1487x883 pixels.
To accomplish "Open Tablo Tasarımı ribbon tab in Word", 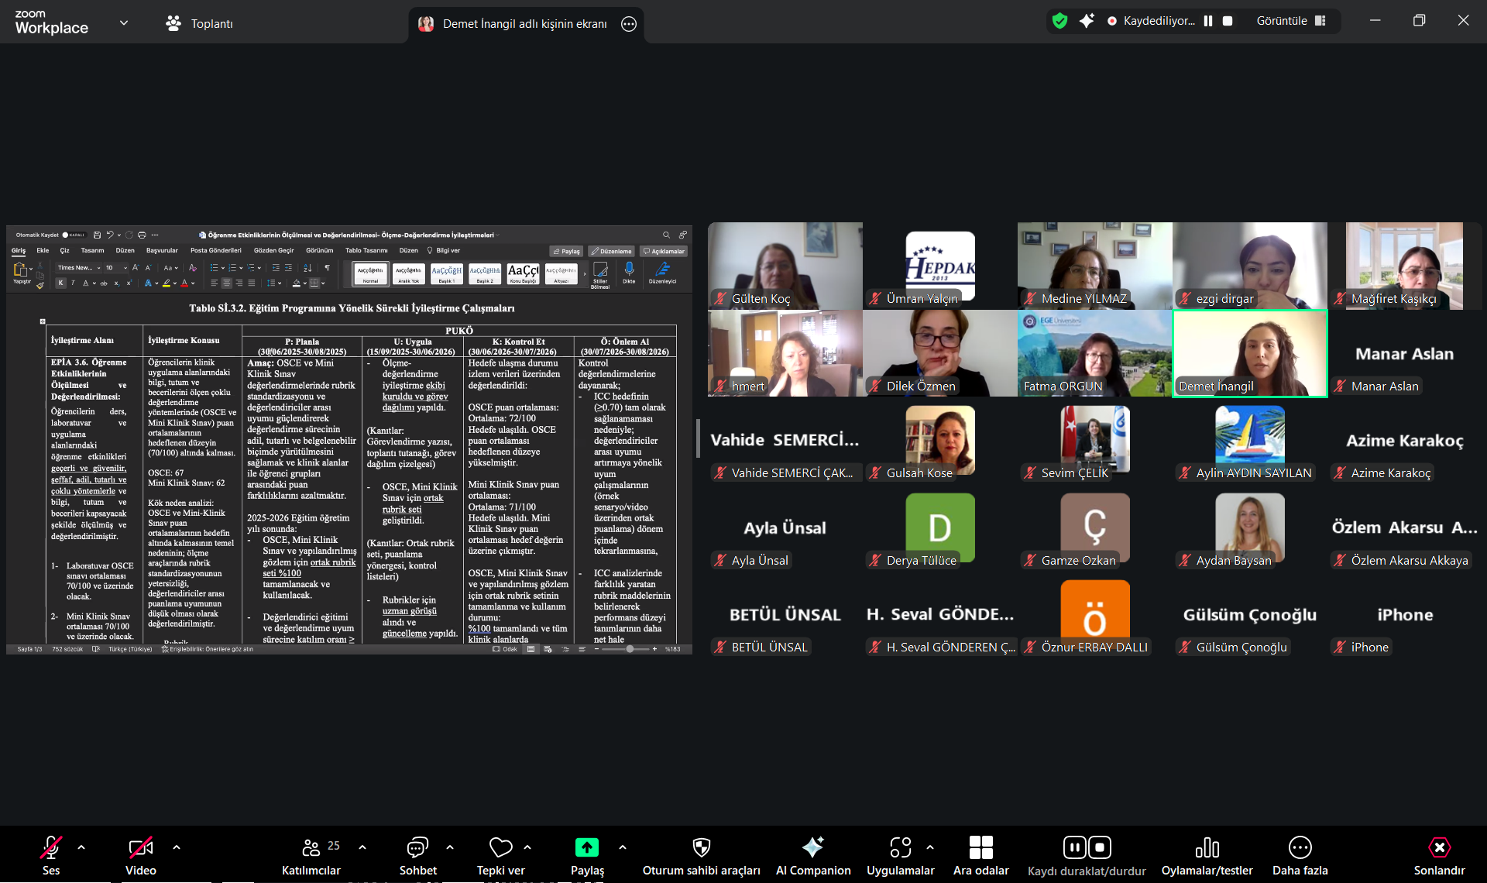I will pyautogui.click(x=366, y=251).
